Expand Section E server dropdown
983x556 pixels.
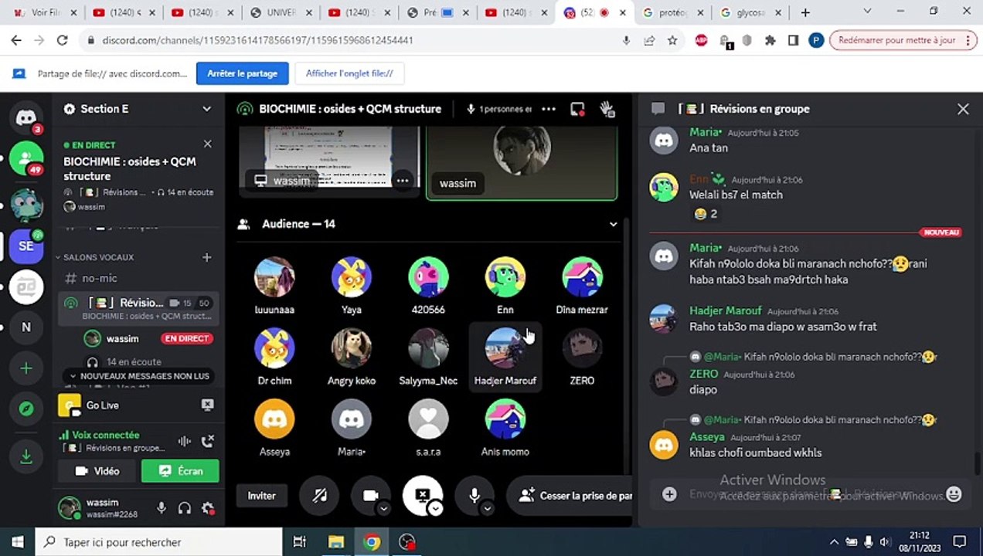pyautogui.click(x=206, y=109)
